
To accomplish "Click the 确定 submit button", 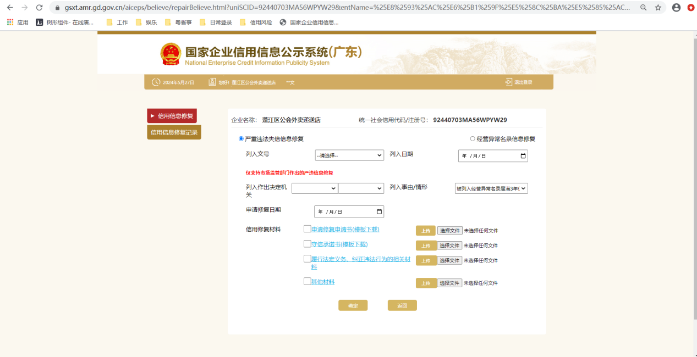I will tap(353, 305).
